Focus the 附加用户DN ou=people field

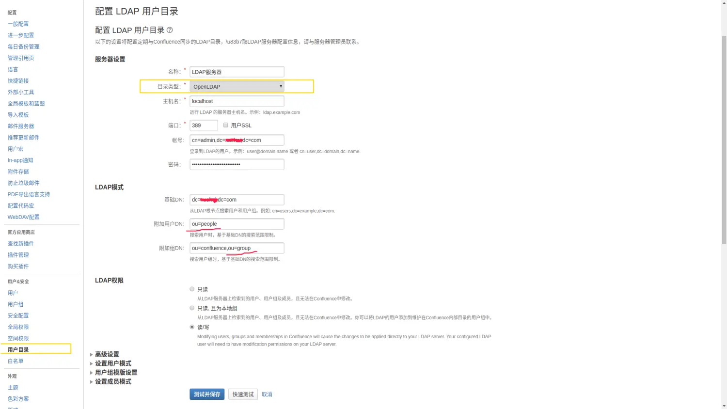coord(237,224)
